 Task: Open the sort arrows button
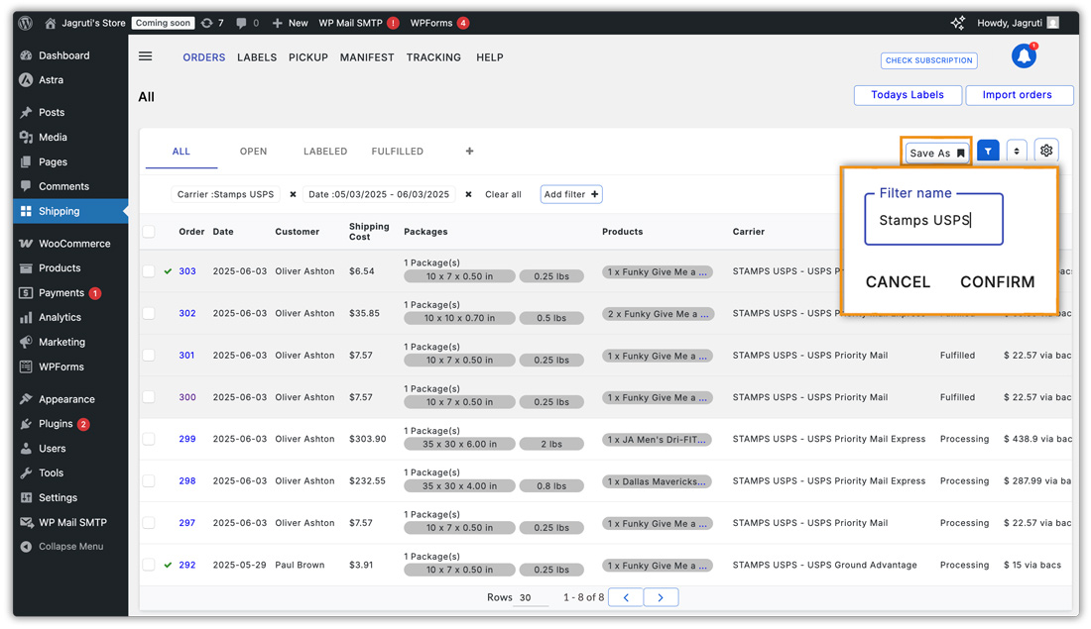pos(1017,151)
